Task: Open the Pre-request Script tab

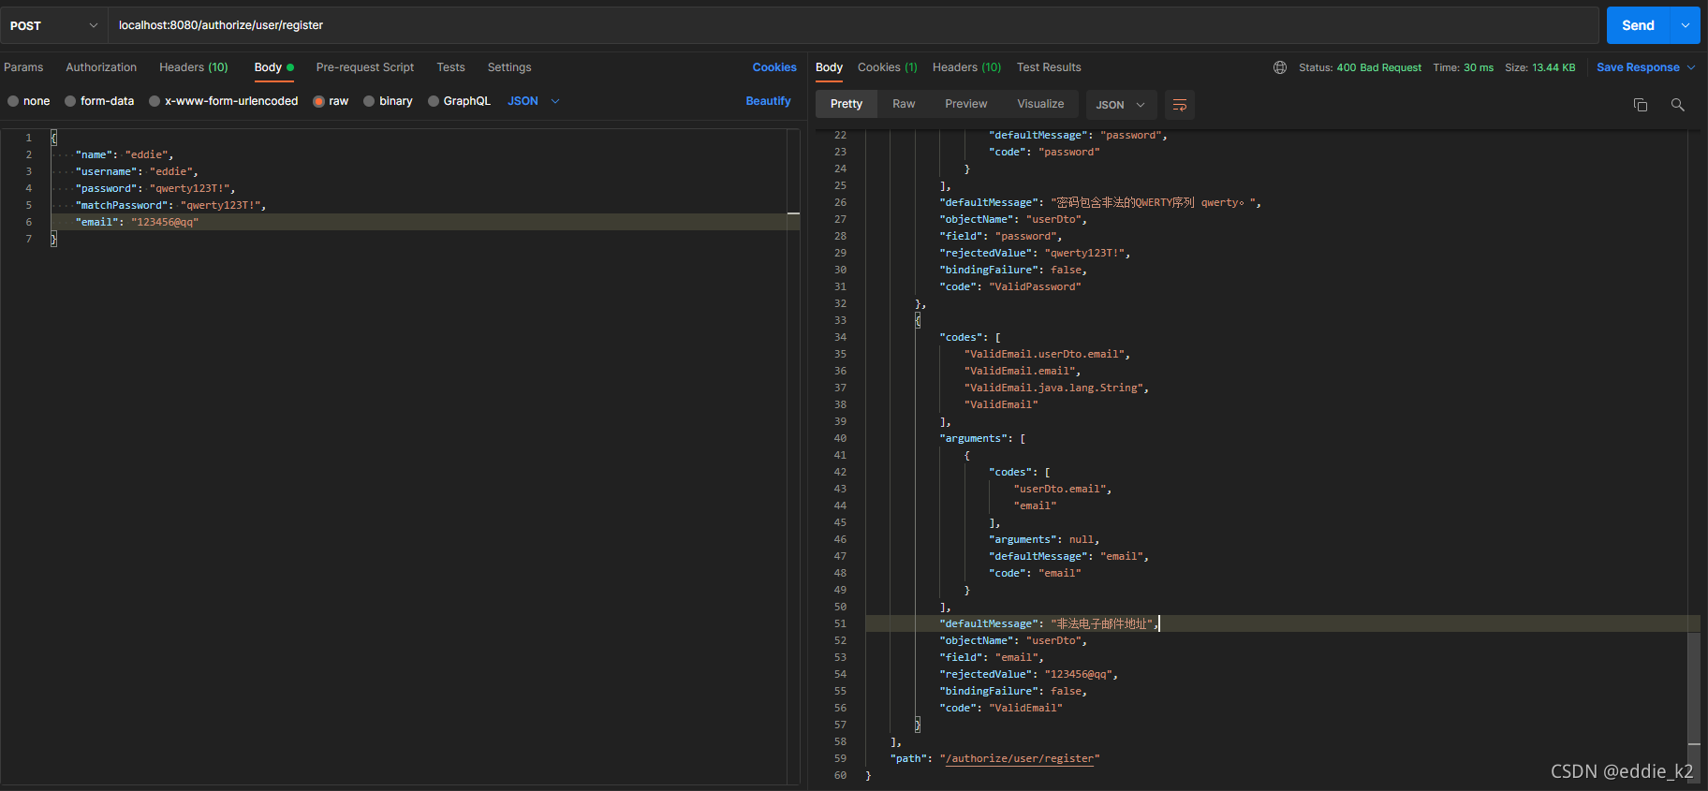Action: coord(365,67)
